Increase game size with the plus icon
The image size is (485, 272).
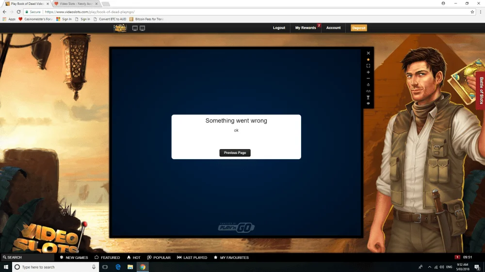pos(368,72)
